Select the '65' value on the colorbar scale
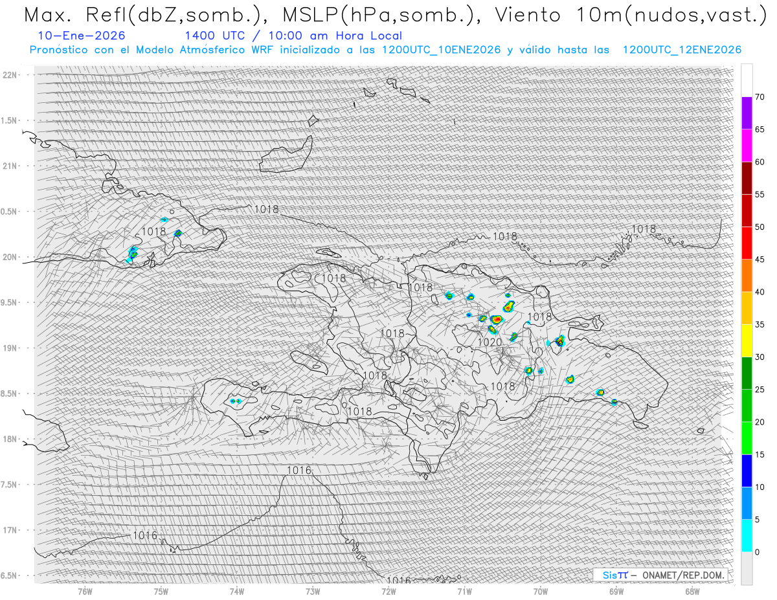 coord(760,129)
